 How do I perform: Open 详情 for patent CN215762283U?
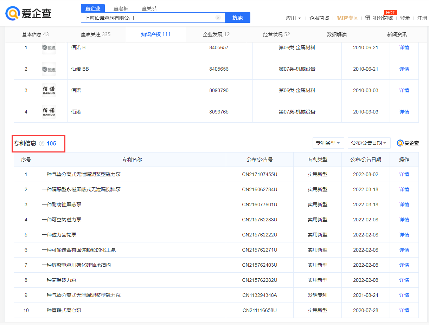pyautogui.click(x=404, y=220)
